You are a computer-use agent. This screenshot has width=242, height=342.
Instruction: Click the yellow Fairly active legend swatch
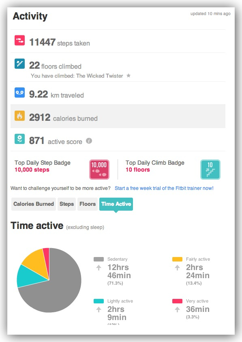point(177,259)
